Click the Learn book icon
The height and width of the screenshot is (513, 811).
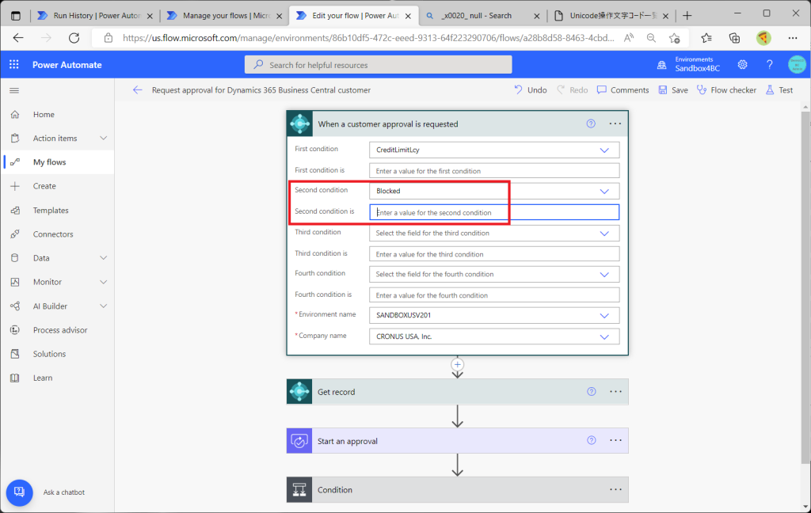15,378
